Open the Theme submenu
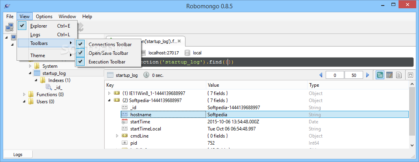 click(47, 55)
